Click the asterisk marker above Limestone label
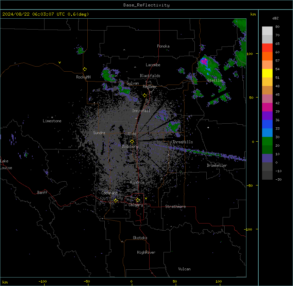Screen dimensions: 293x286 [52, 118]
